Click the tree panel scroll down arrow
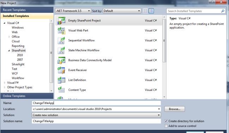229x133 pixels. click(51, 91)
